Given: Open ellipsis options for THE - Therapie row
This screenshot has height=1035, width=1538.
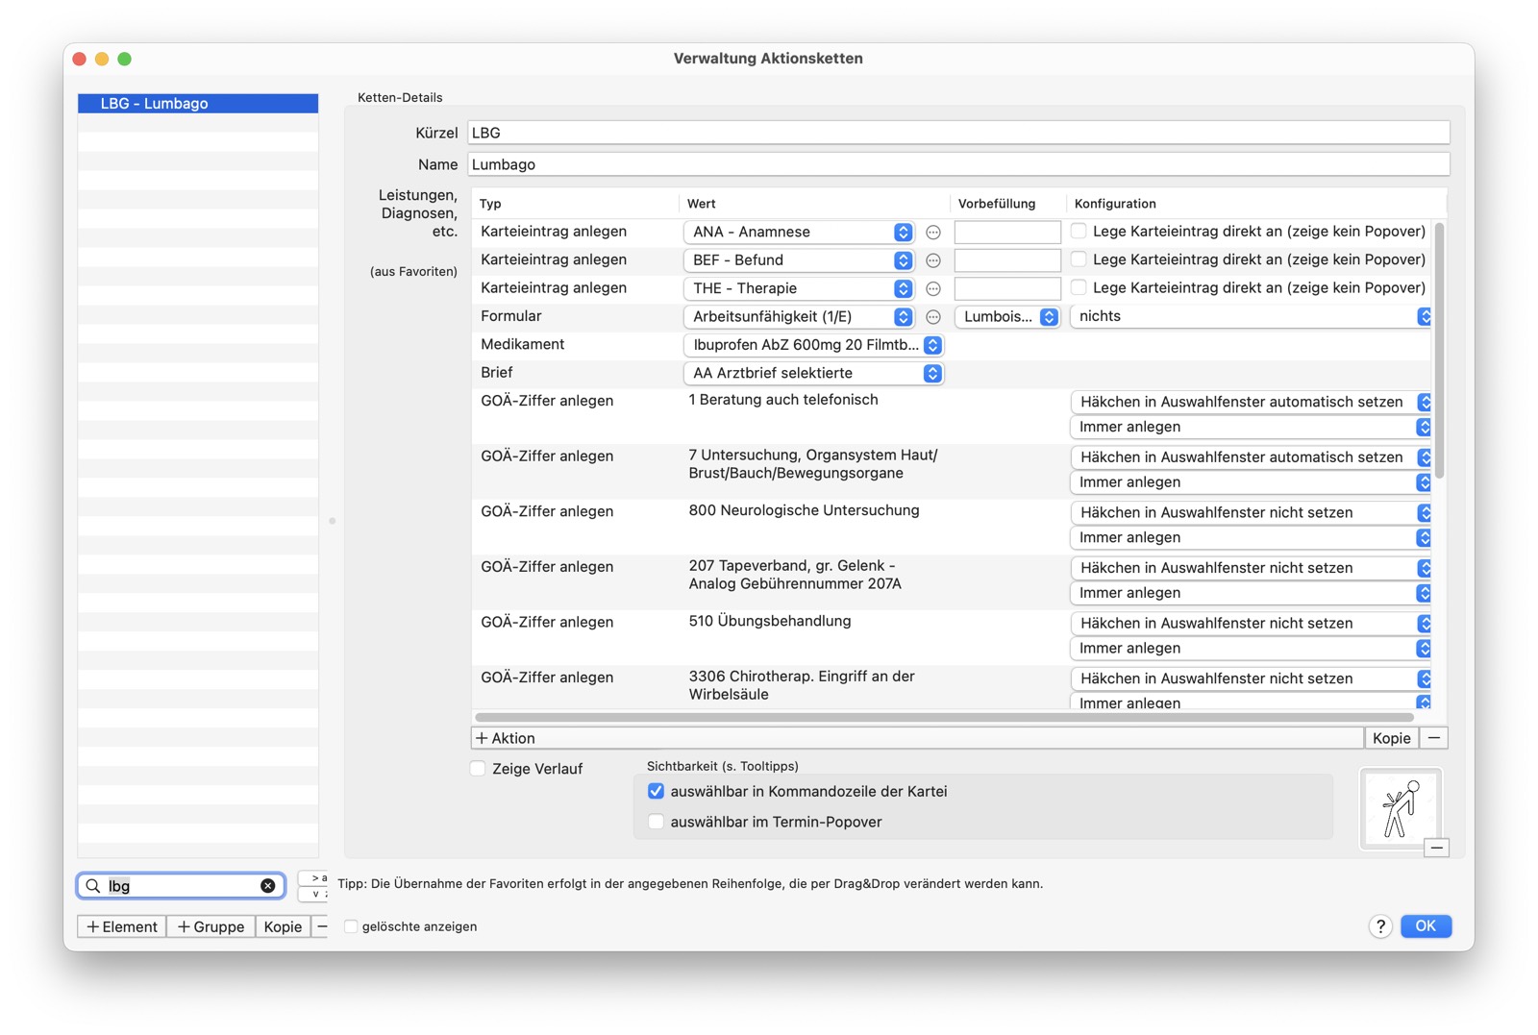Looking at the screenshot, I should pyautogui.click(x=932, y=288).
